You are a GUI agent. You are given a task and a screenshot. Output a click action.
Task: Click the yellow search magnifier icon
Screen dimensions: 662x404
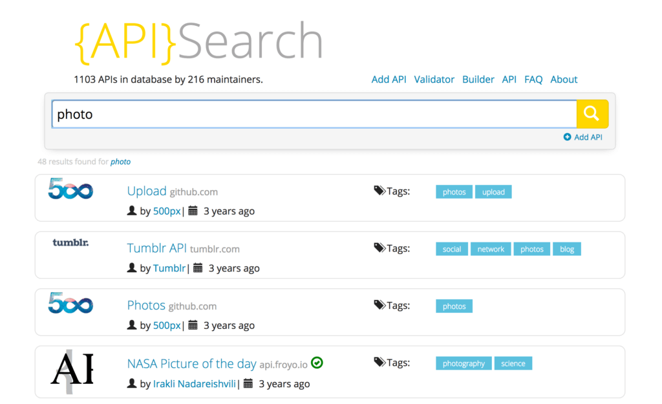click(592, 113)
